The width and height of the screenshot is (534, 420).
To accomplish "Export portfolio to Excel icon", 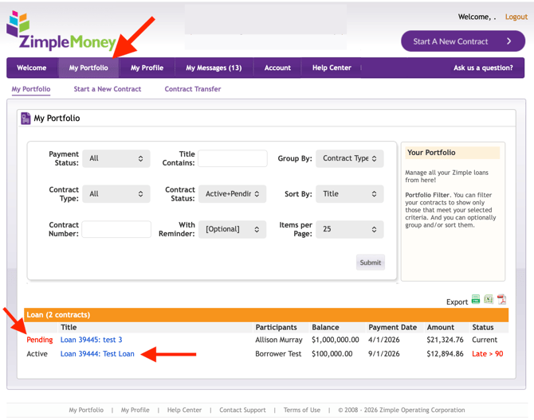I will pos(489,299).
